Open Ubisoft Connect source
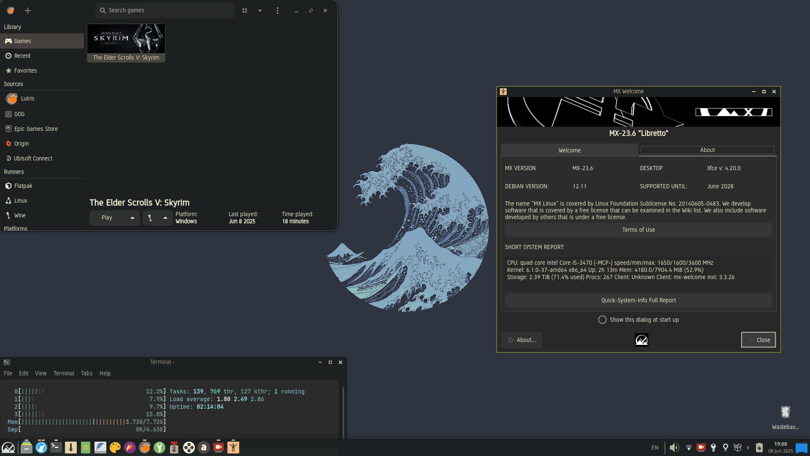810x456 pixels. pos(33,158)
